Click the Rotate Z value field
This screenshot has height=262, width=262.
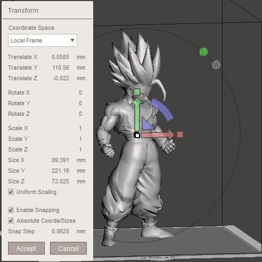pos(80,114)
